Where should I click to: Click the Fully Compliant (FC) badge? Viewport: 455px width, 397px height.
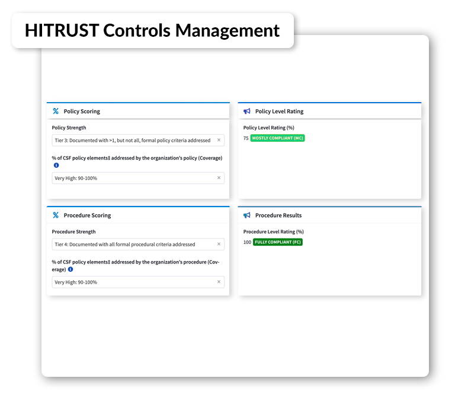pos(278,242)
